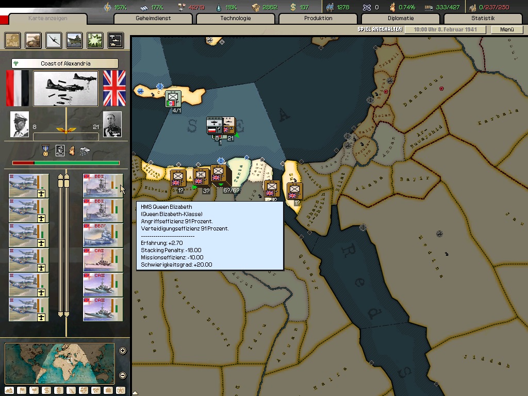Select the British unit stack labeled 6?/6?
Screen dimensions: 528x396
point(221,175)
